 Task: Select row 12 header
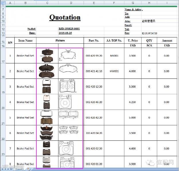[x=3, y=29]
